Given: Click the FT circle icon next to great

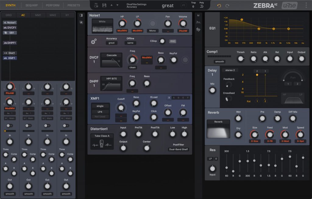Looking at the screenshot, I should click(x=183, y=5).
